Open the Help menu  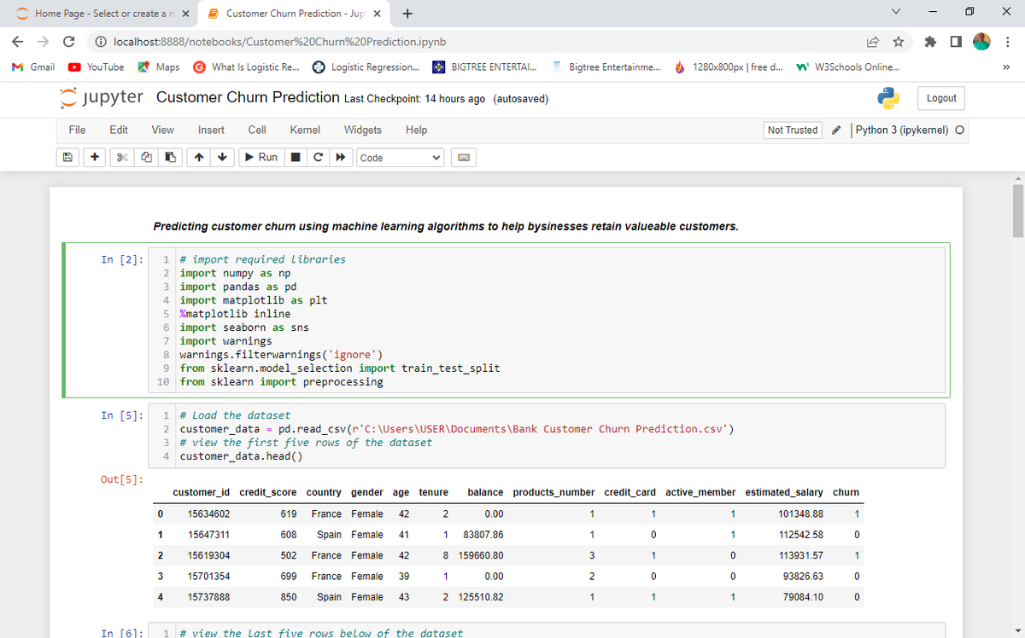[417, 130]
